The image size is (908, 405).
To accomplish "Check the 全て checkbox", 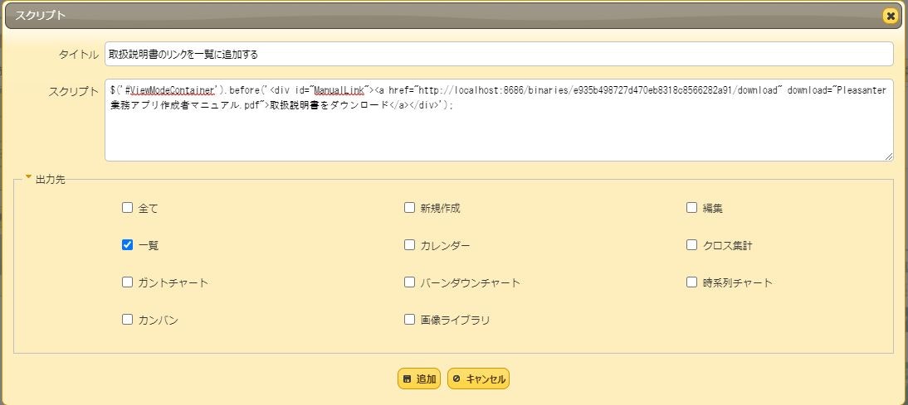I will tap(127, 208).
